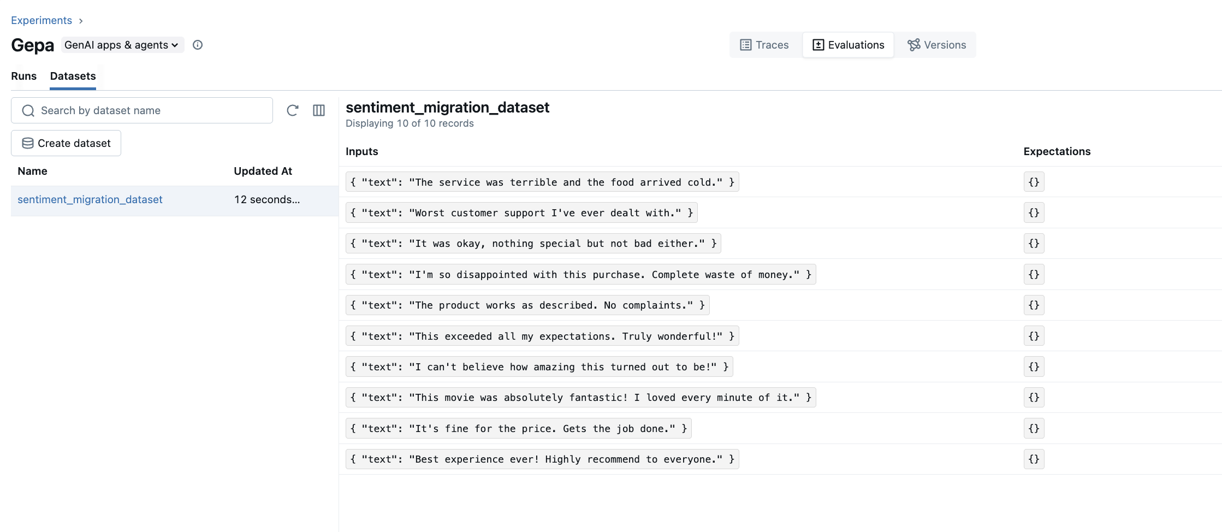Open sentiment_migration_dataset in the list
Image resolution: width=1222 pixels, height=532 pixels.
[90, 199]
